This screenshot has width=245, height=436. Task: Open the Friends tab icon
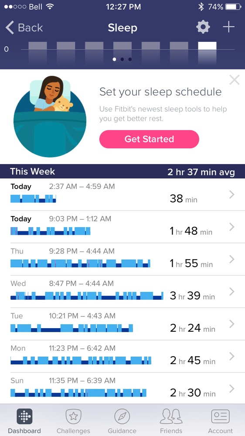click(x=171, y=416)
